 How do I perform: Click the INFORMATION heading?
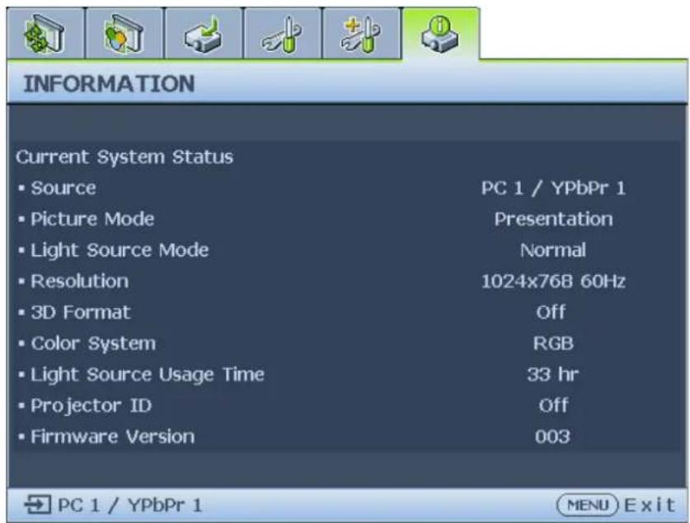109,84
